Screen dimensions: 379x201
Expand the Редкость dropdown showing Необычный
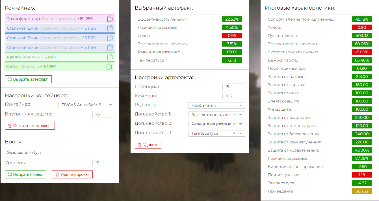pos(216,105)
